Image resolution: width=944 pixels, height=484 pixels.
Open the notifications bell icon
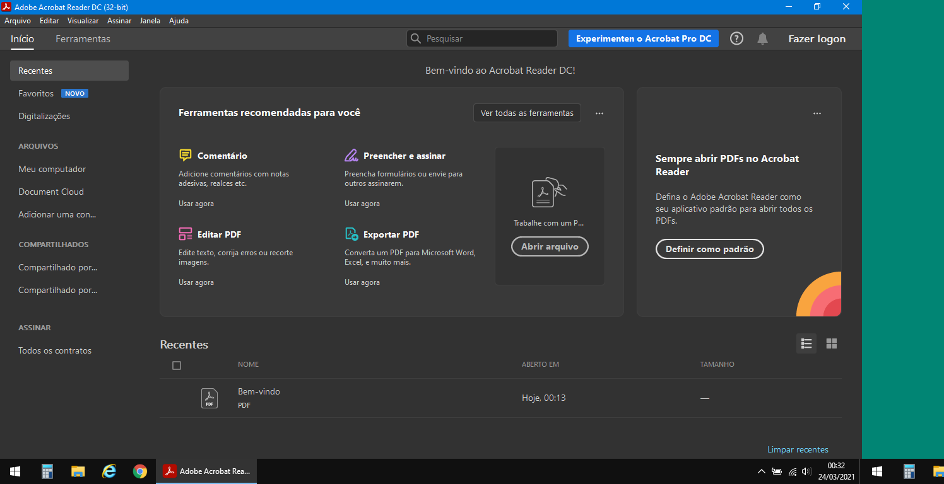(762, 38)
